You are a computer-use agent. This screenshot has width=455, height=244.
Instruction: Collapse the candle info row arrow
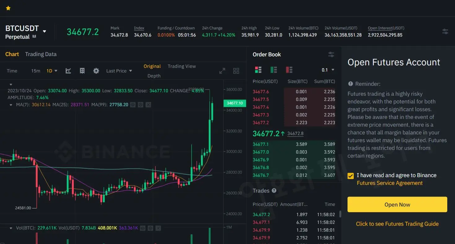pos(11,85)
